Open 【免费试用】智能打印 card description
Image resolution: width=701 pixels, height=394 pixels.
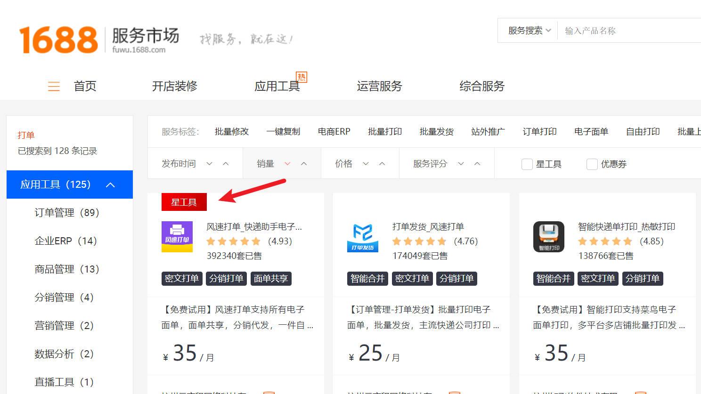click(609, 317)
